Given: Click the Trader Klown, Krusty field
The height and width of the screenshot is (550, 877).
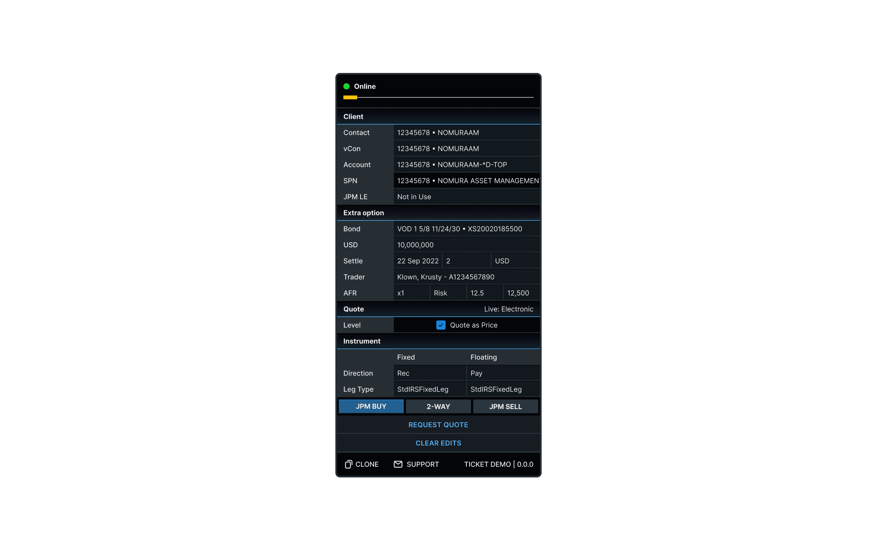Looking at the screenshot, I should coord(466,277).
